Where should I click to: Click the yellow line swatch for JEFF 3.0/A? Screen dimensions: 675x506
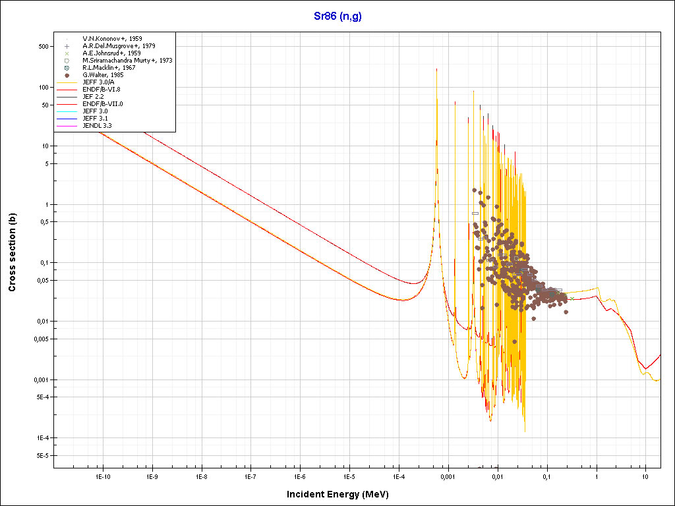tap(67, 82)
